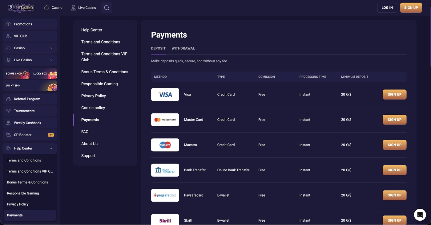Click Sign Up in the Bank Transfer row
The height and width of the screenshot is (225, 431).
(394, 170)
